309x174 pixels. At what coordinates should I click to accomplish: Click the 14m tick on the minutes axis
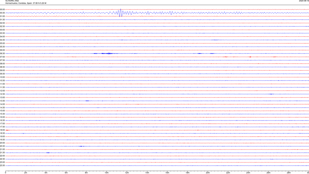coord(147,173)
